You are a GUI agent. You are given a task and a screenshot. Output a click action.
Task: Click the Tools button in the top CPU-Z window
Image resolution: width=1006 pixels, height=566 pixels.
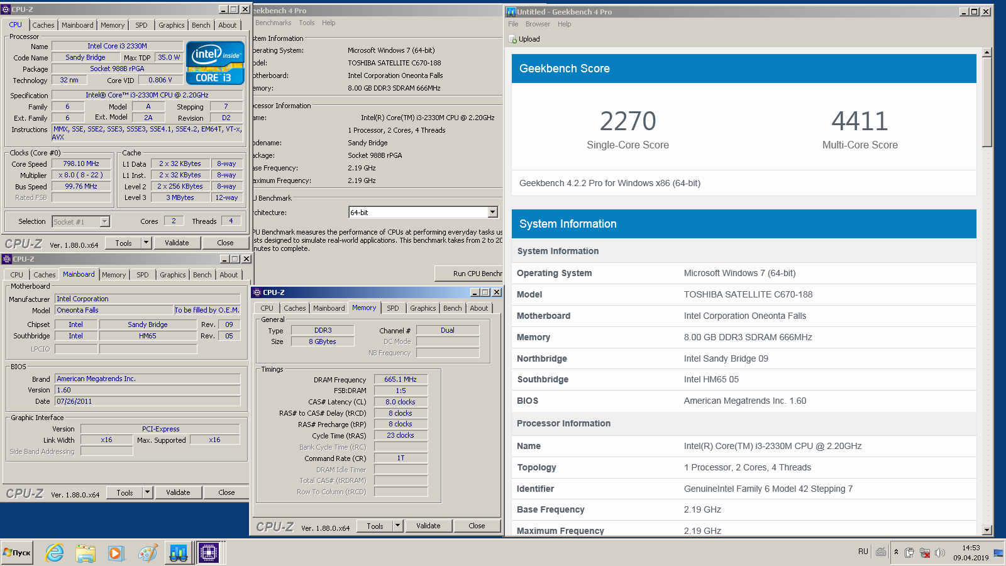point(123,243)
